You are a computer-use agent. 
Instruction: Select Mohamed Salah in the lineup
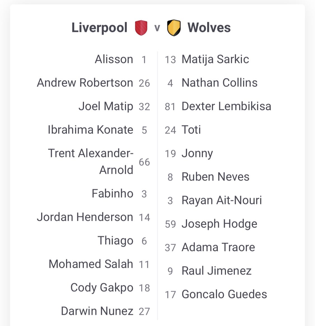[x=91, y=264]
